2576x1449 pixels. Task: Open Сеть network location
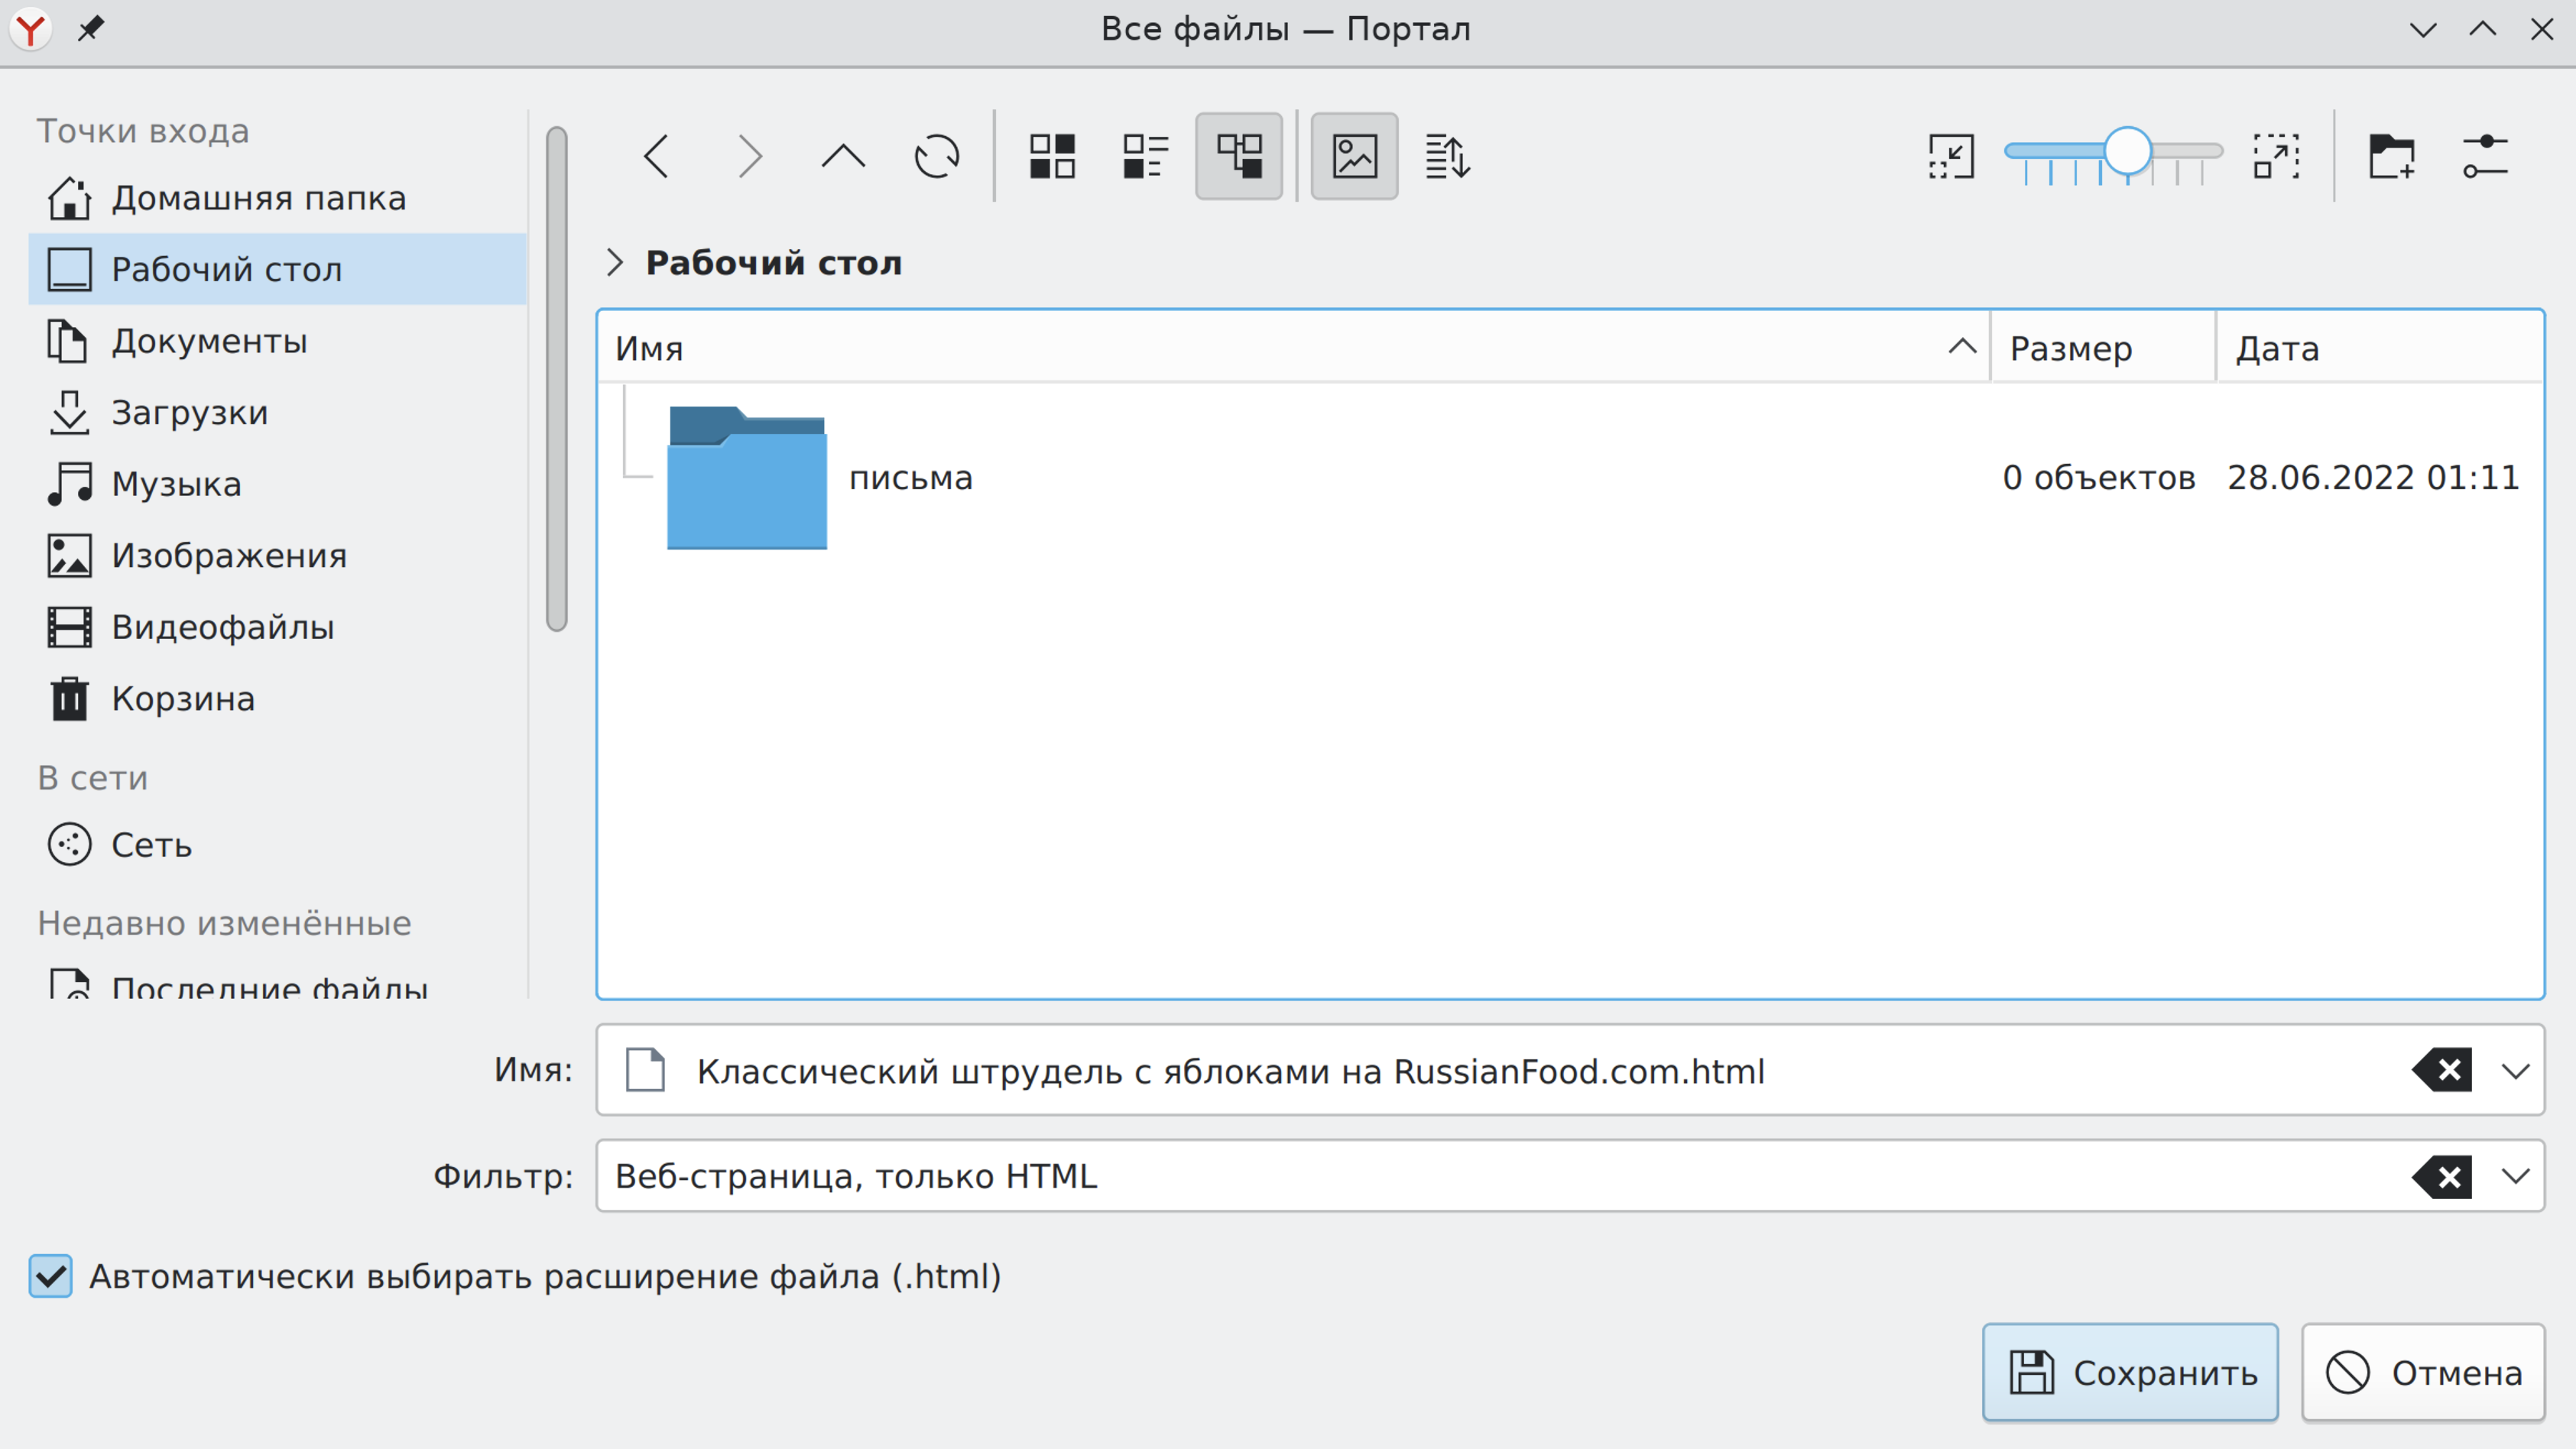click(277, 845)
